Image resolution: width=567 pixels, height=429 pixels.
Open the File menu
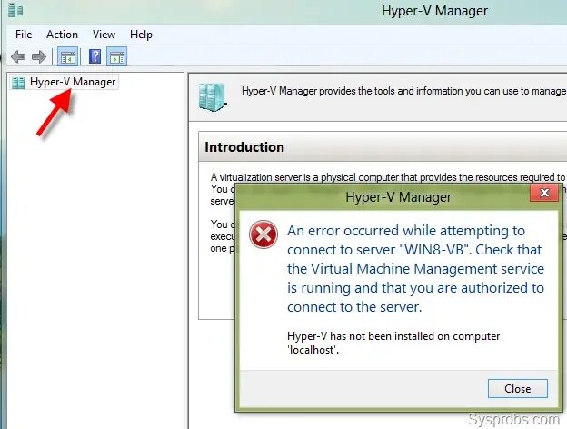[x=24, y=35]
